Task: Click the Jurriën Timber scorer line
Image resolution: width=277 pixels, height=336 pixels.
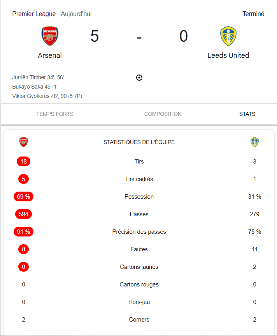Action: click(x=38, y=77)
